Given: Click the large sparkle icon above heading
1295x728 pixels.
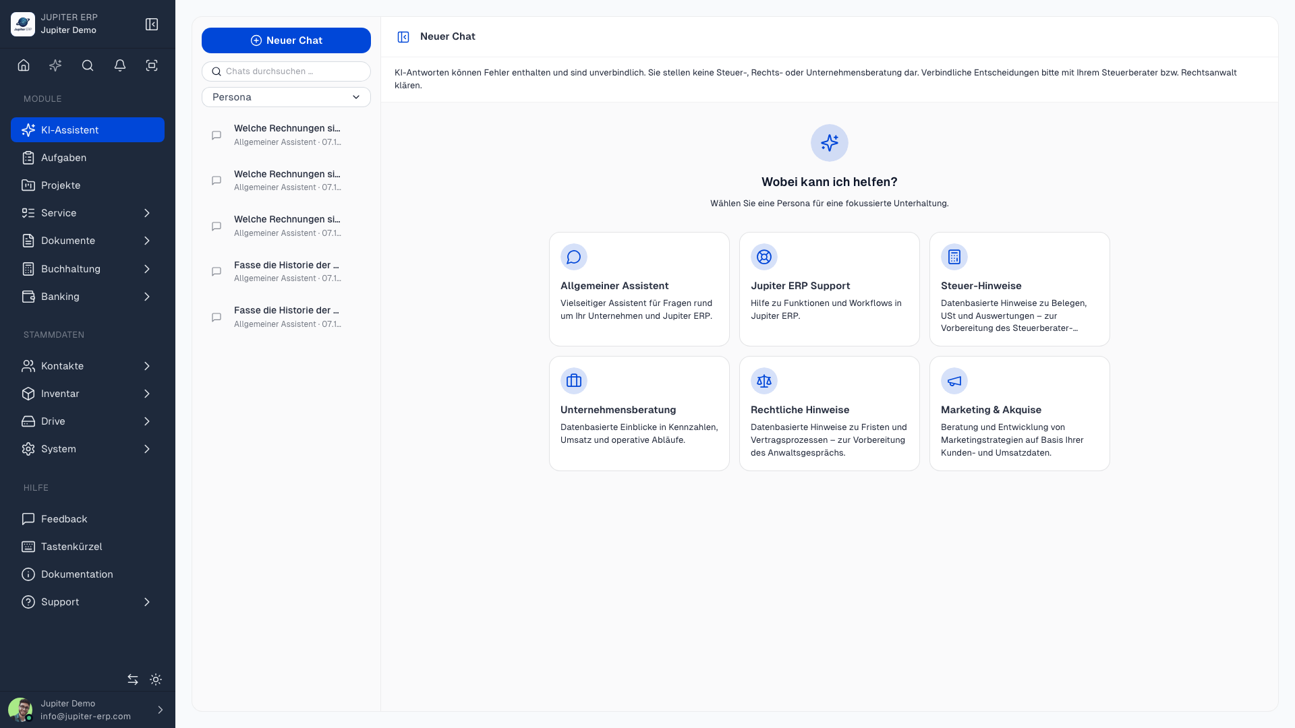Looking at the screenshot, I should click(830, 143).
